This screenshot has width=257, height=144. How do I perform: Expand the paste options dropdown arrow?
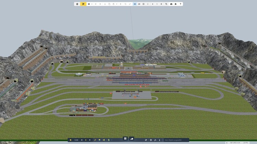click(117, 4)
